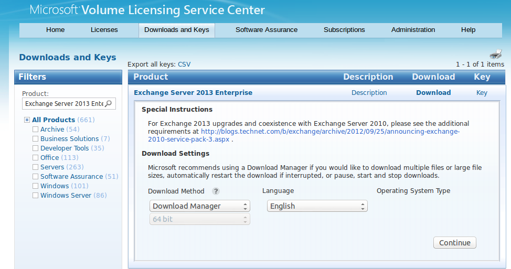Click the printer icon above item count

tap(496, 54)
